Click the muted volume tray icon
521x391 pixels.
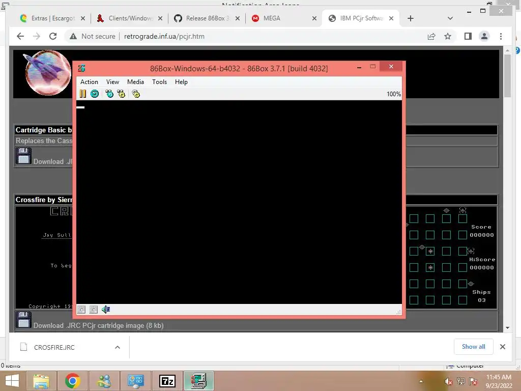click(x=448, y=381)
